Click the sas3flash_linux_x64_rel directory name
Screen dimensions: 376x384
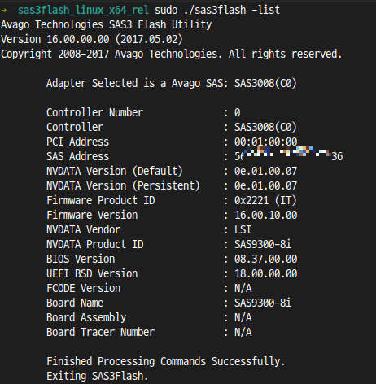coord(84,11)
